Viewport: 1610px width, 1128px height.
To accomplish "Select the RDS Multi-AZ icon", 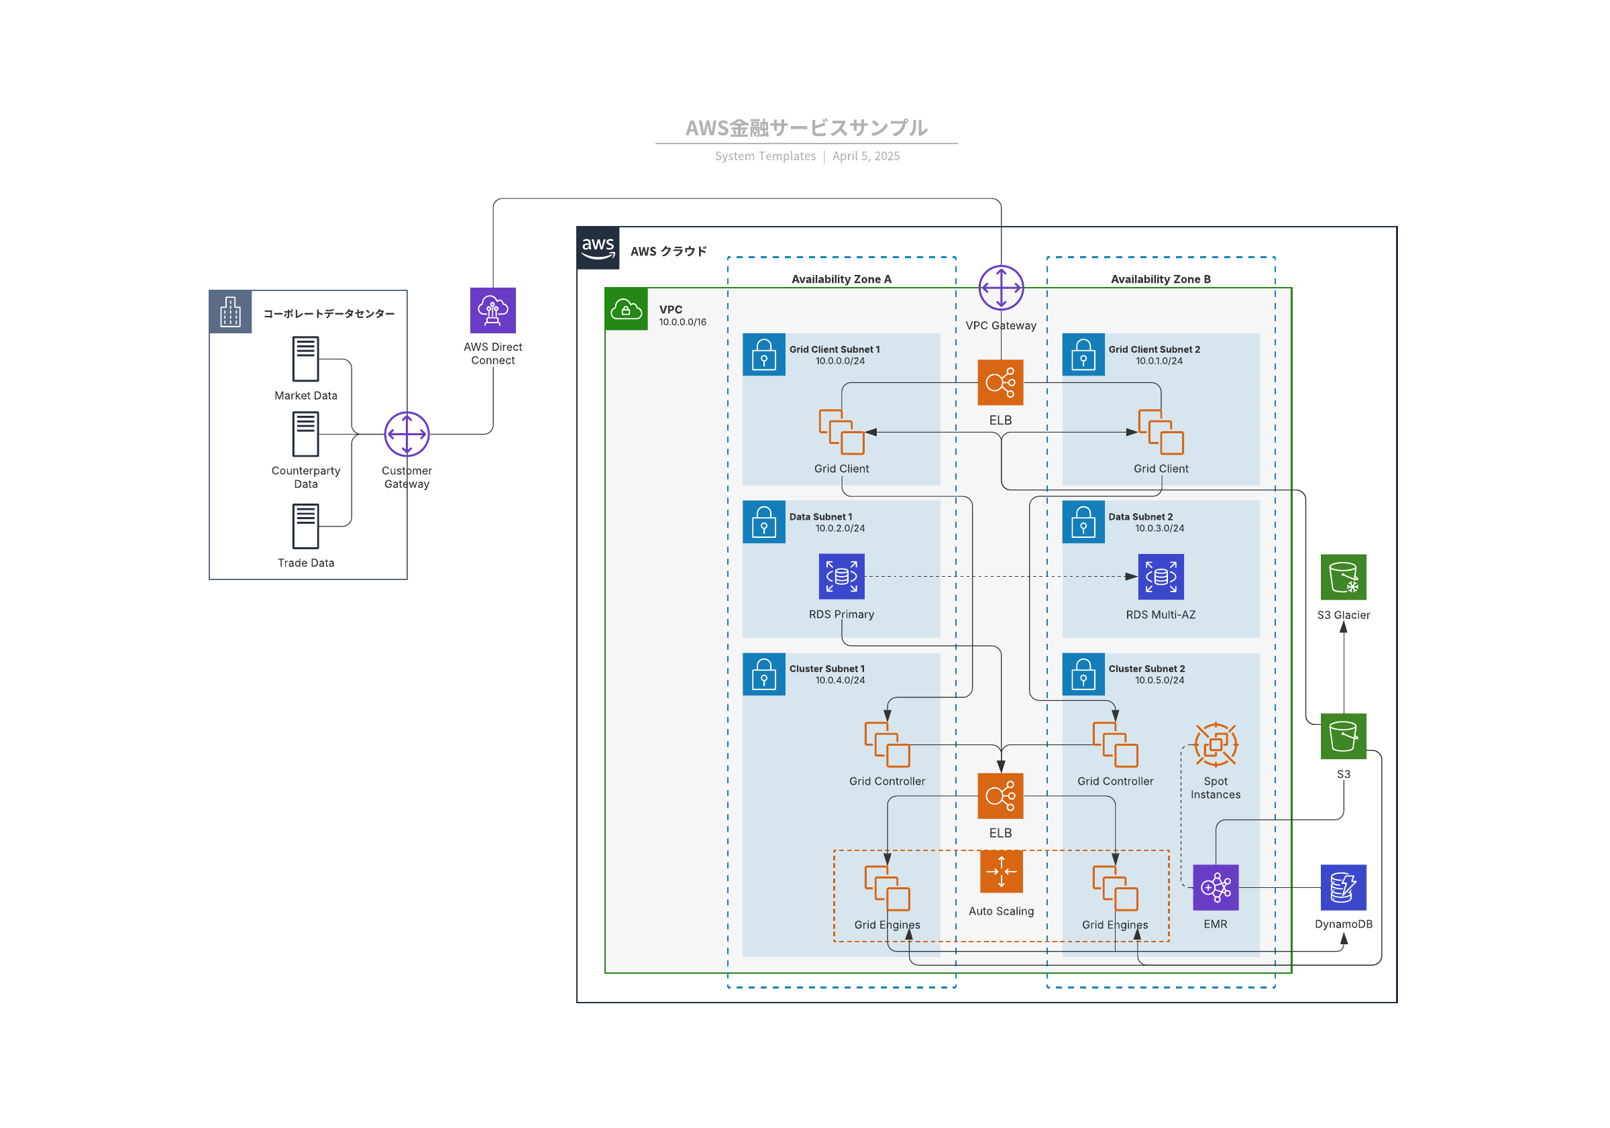I will tap(1161, 576).
